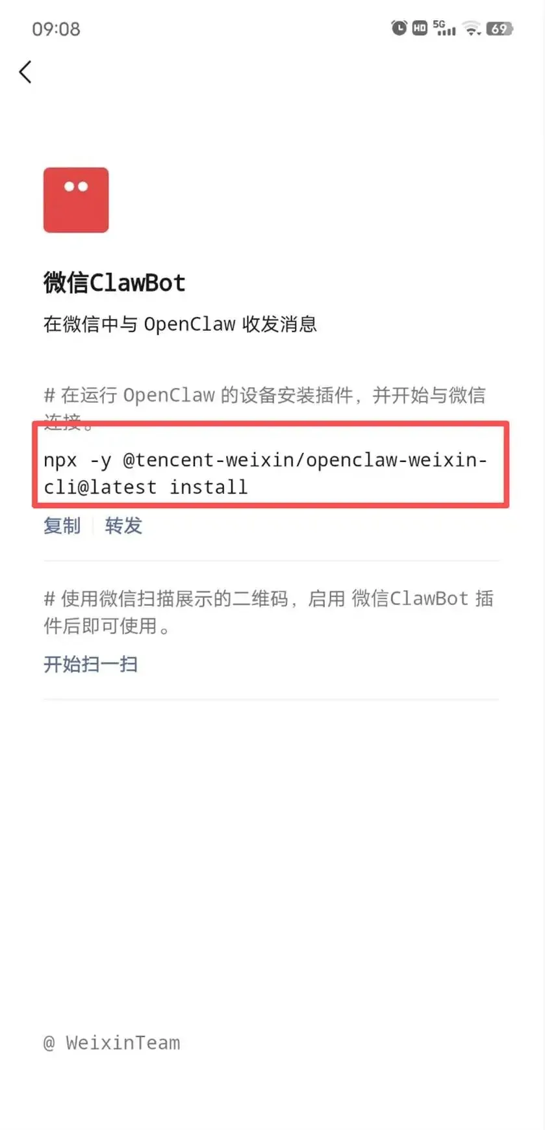Tap the @ WeixinTeam footer text
The height and width of the screenshot is (1130, 545).
coord(112,1043)
